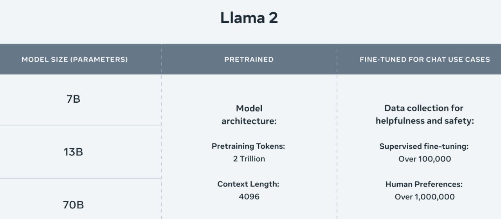Choose the 70B model size cell
Screen dimensions: 501x219
pyautogui.click(x=73, y=205)
